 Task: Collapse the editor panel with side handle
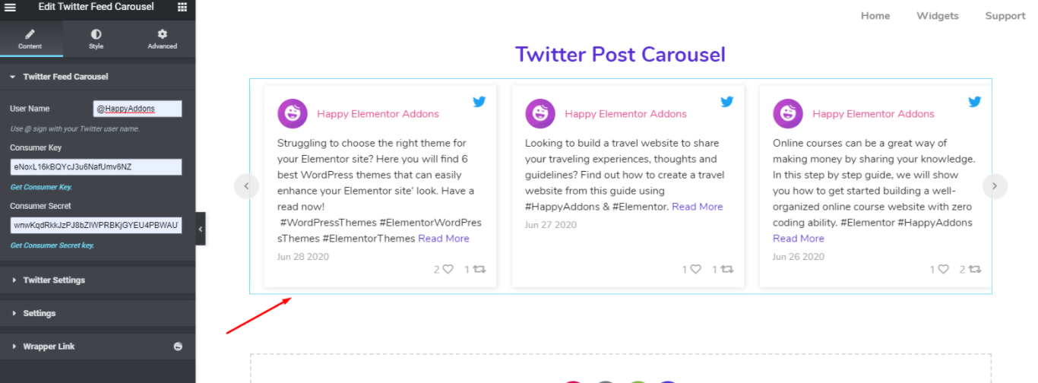[x=201, y=229]
